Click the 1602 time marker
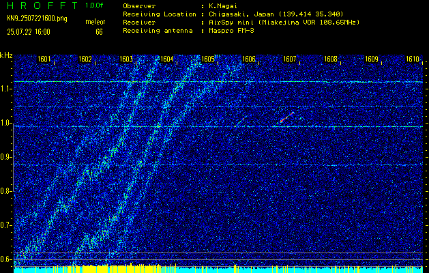 click(85, 59)
